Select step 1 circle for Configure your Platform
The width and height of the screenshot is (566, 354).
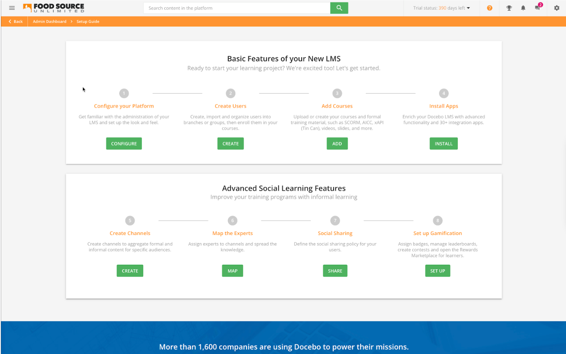pyautogui.click(x=124, y=93)
